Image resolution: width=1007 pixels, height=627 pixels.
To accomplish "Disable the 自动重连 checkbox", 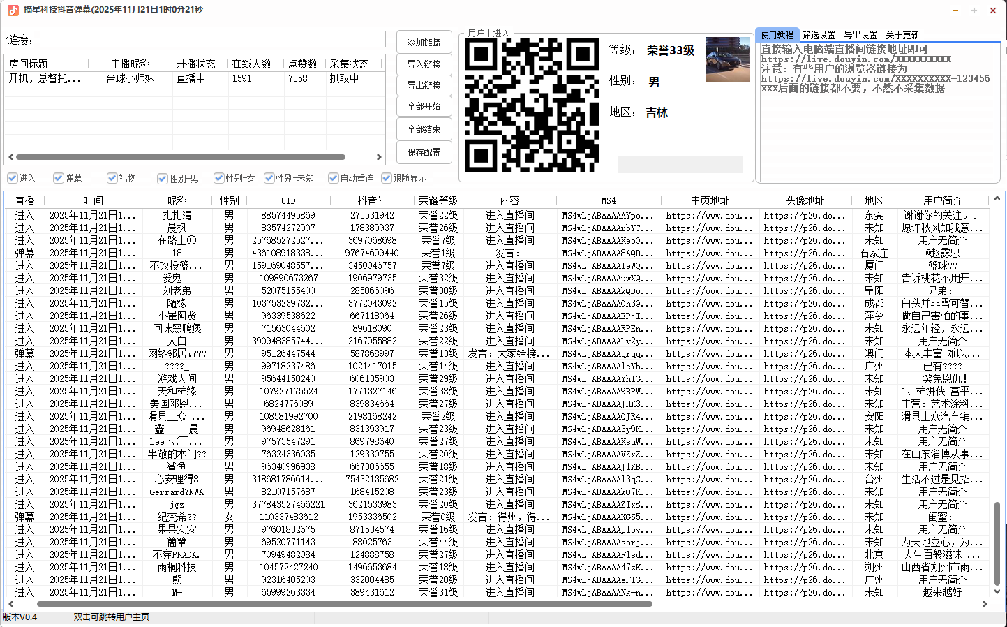I will pos(334,178).
